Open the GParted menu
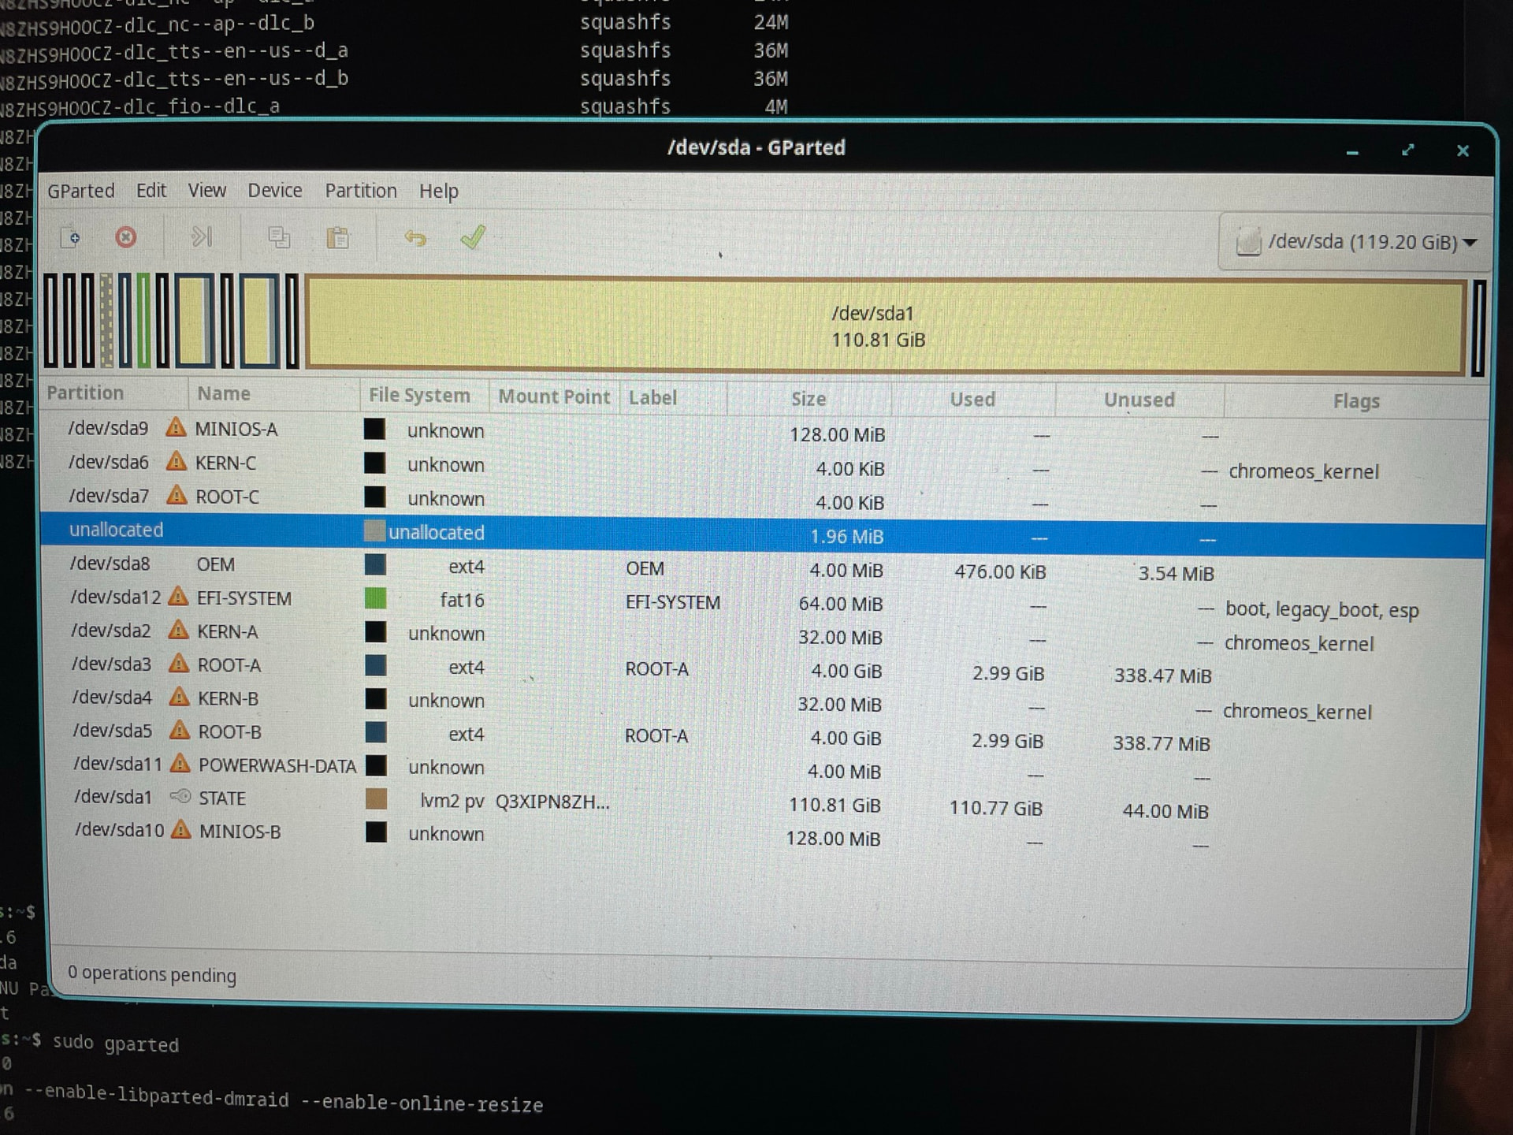Viewport: 1513px width, 1135px height. 80,191
